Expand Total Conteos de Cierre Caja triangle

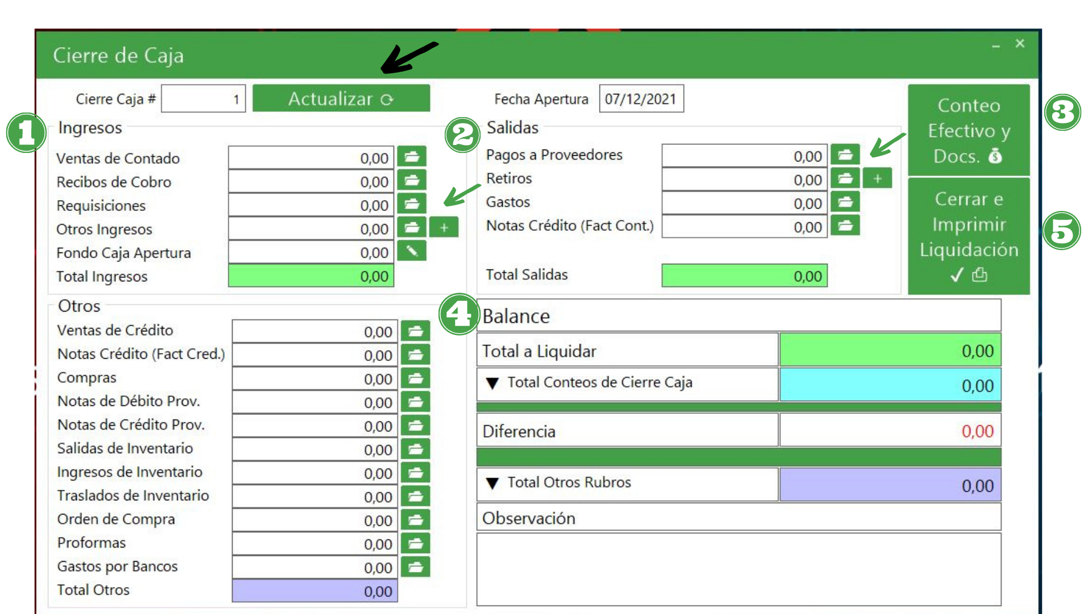[x=493, y=383]
